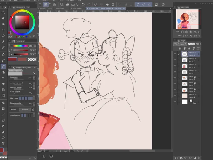Switch to the Illustration2 canvas tab
The height and width of the screenshot is (160, 213).
coord(45,8)
